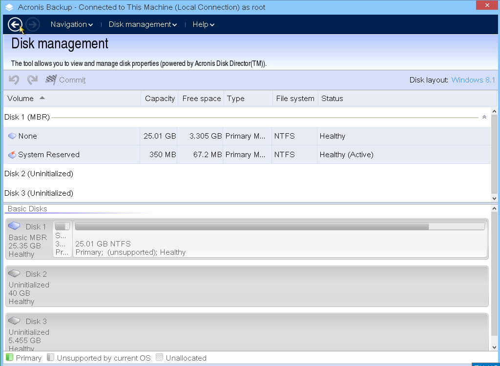Open the Disk management menu
The width and height of the screenshot is (500, 366).
143,24
